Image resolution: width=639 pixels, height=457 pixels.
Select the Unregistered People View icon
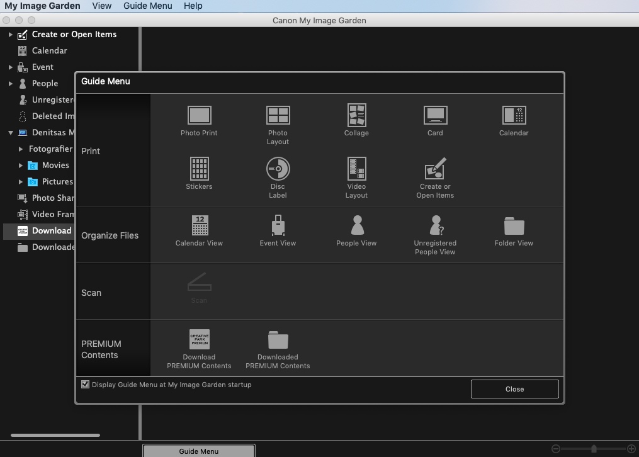(435, 226)
